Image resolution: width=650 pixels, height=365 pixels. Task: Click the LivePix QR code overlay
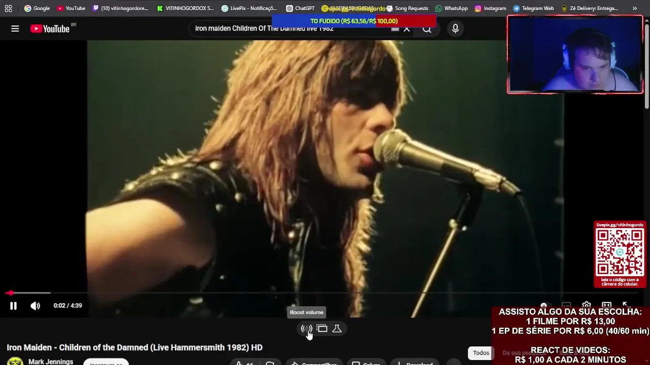point(620,254)
